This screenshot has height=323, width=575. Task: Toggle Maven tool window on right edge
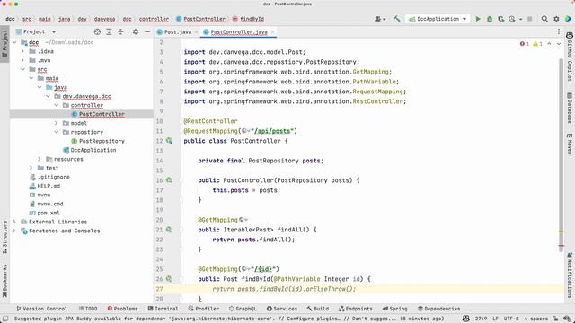pyautogui.click(x=570, y=144)
